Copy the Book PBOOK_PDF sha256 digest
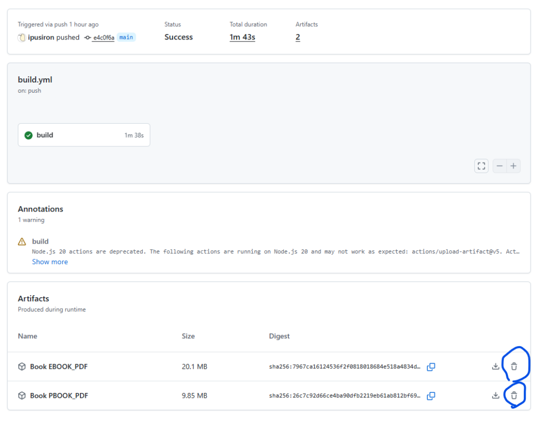Screen dimensions: 539x422 [x=431, y=396]
